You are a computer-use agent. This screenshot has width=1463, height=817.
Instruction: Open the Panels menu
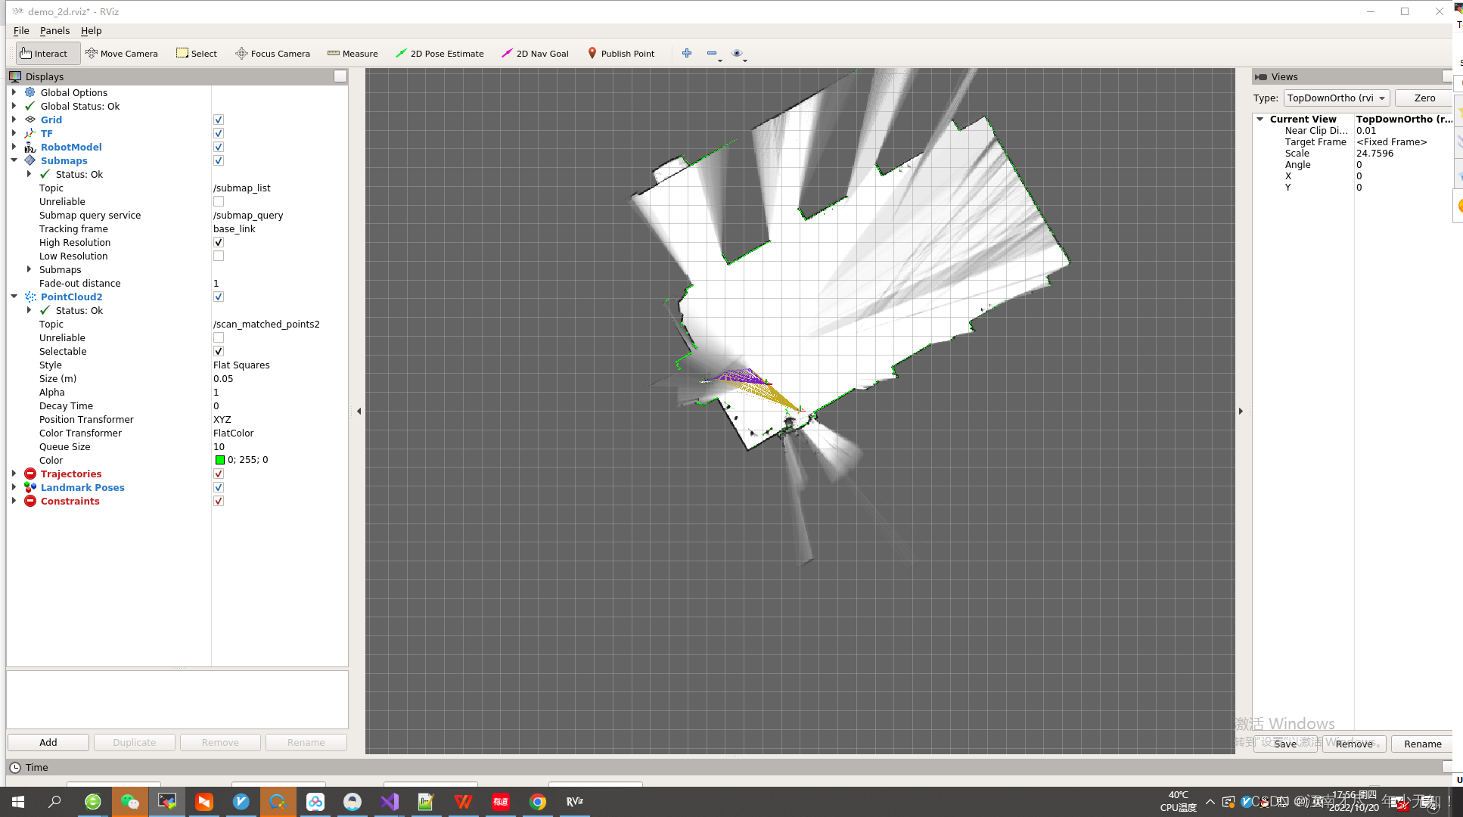pos(54,30)
